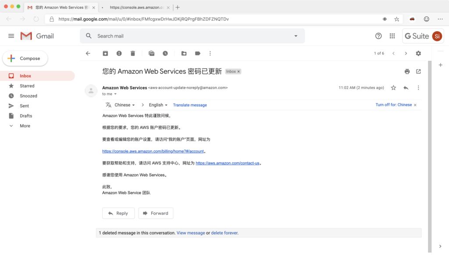Dismiss the translation bar
The width and height of the screenshot is (449, 255).
pos(415,105)
